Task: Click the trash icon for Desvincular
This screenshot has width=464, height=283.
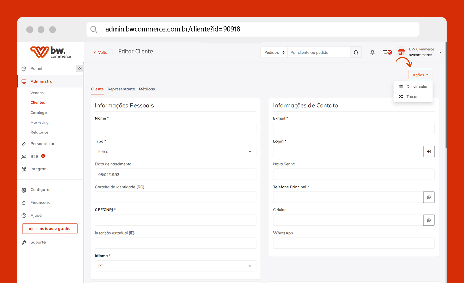Action: pyautogui.click(x=401, y=87)
